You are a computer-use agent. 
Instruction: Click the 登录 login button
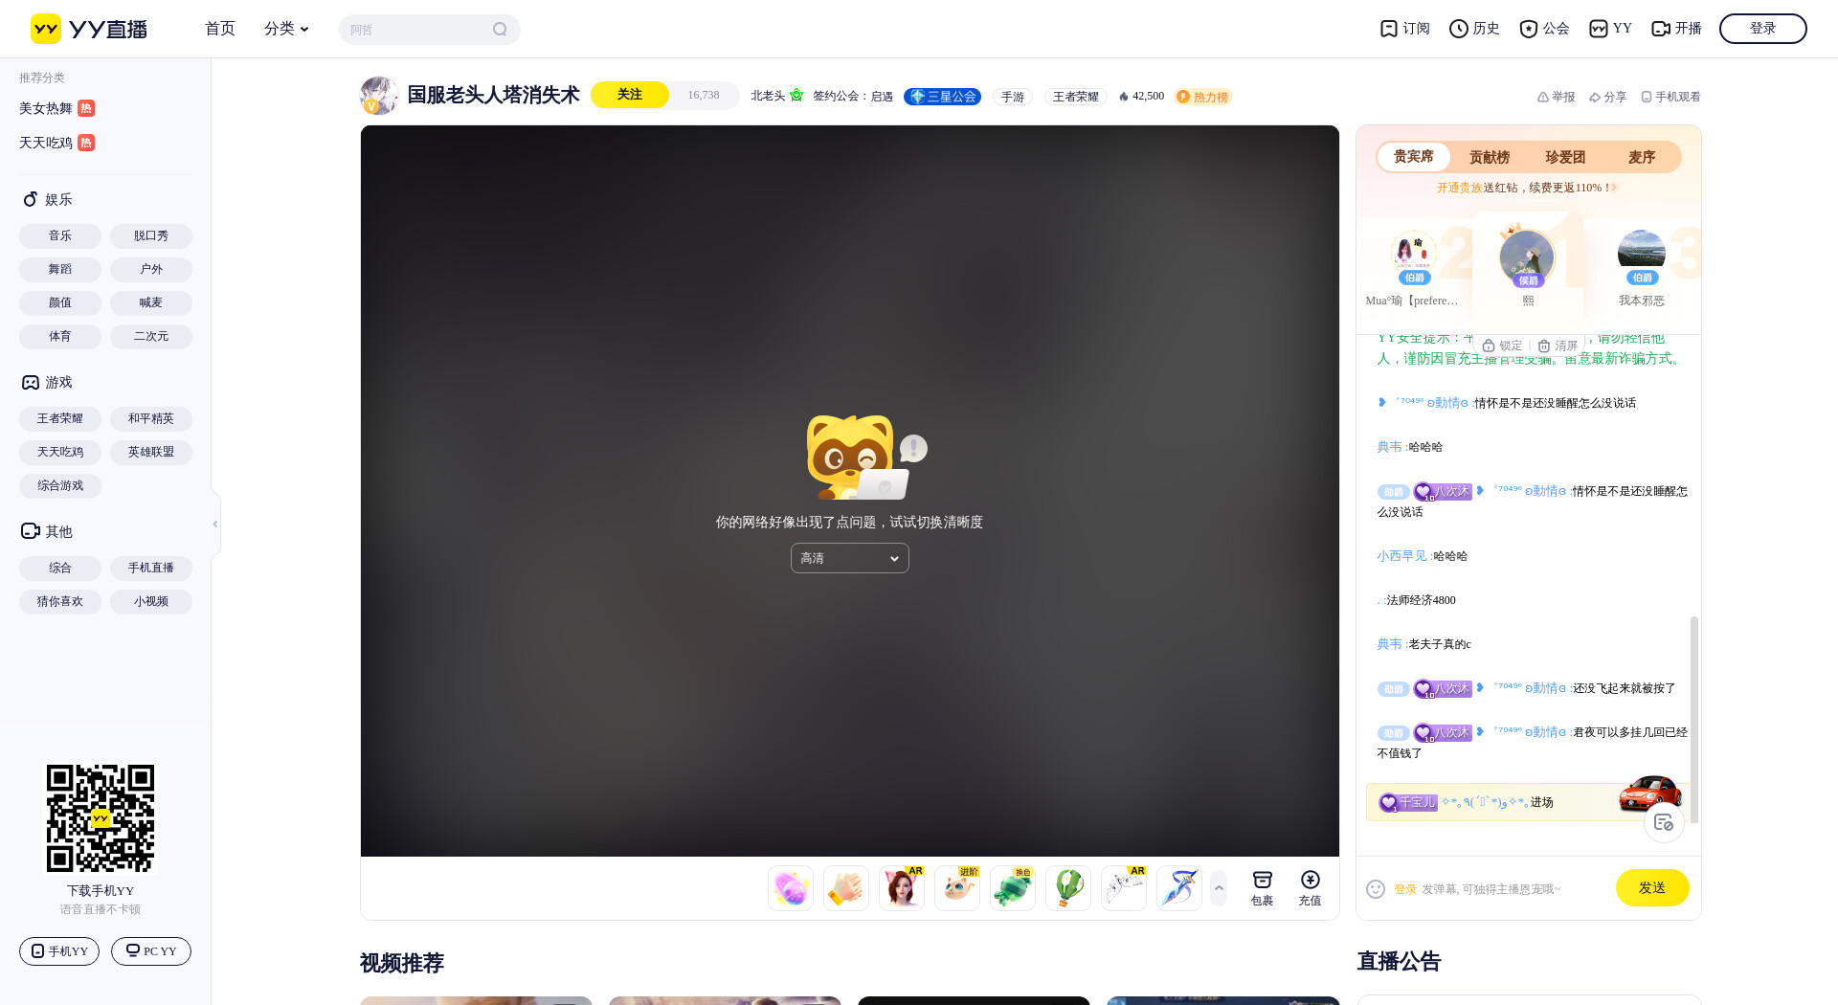pos(1763,29)
